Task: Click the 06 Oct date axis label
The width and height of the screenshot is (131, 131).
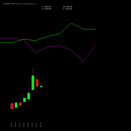Action: coord(41,125)
